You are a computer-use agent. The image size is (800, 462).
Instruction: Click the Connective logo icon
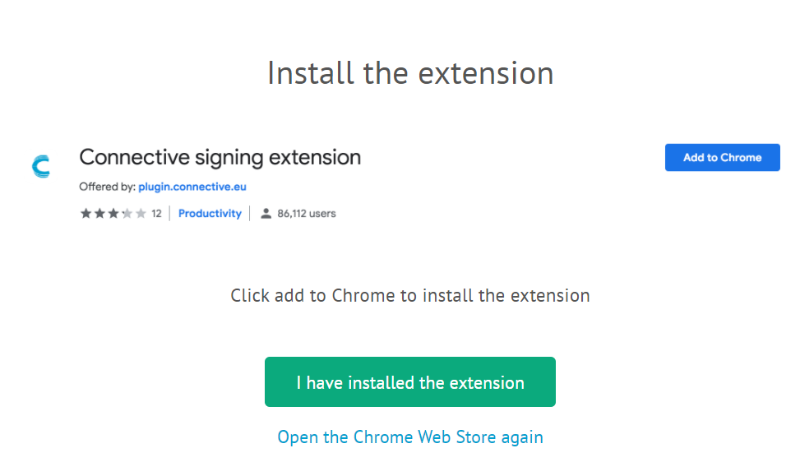(40, 167)
